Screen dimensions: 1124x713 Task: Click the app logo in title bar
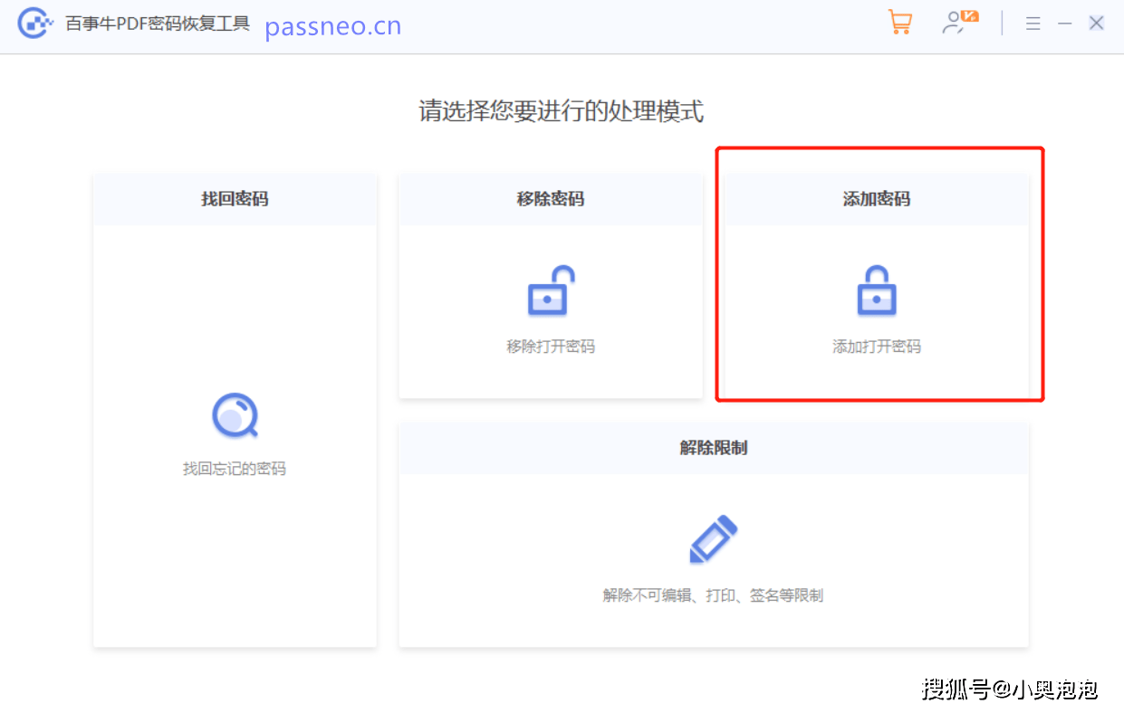34,24
